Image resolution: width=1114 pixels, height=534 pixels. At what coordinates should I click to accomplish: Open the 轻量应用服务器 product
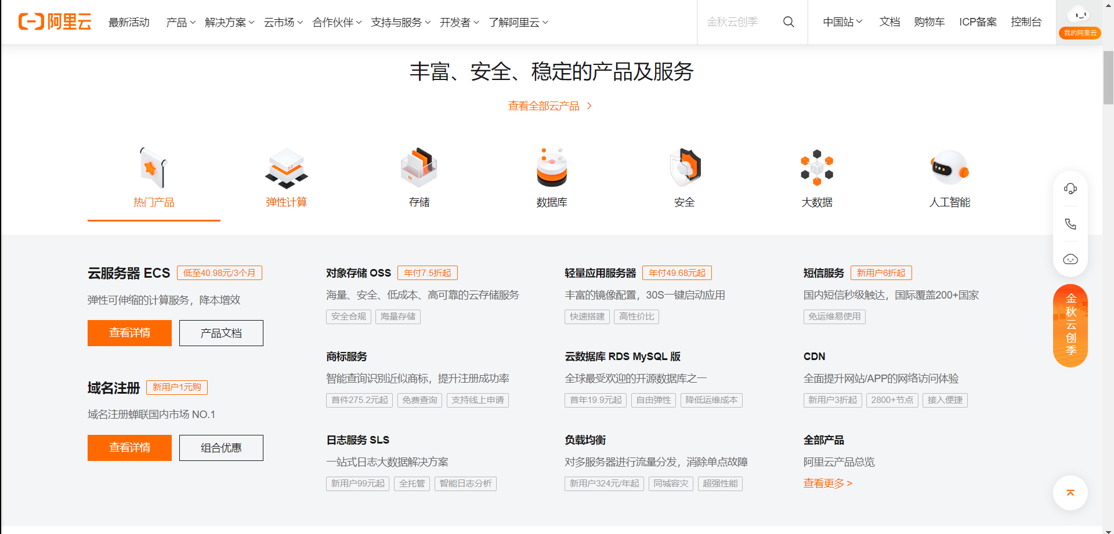601,273
